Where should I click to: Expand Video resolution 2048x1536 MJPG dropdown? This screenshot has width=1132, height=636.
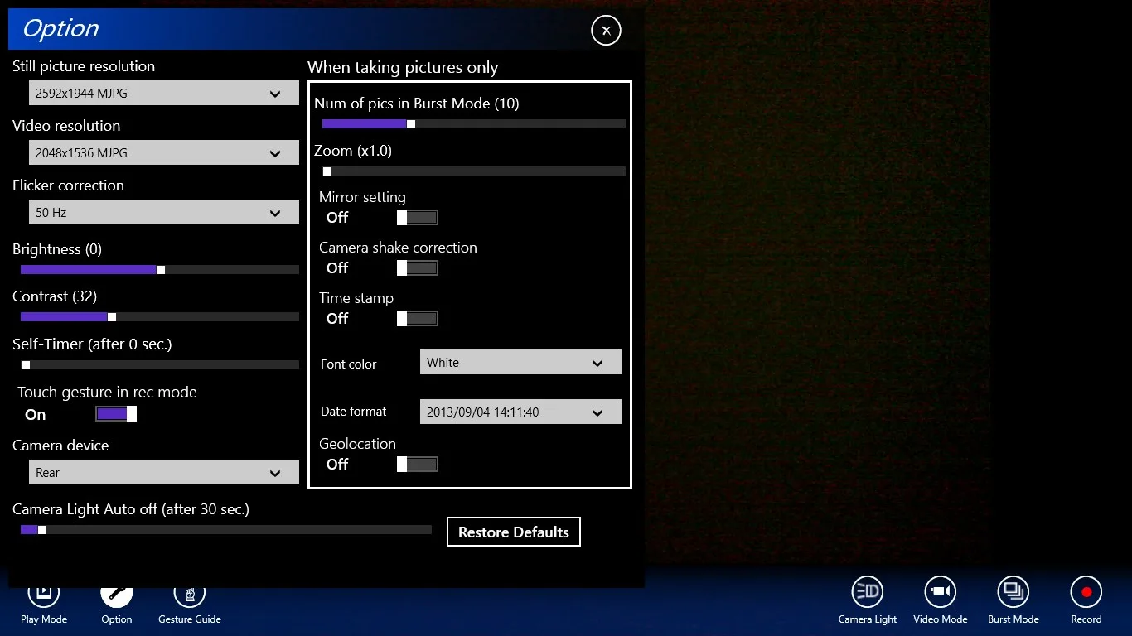click(164, 152)
